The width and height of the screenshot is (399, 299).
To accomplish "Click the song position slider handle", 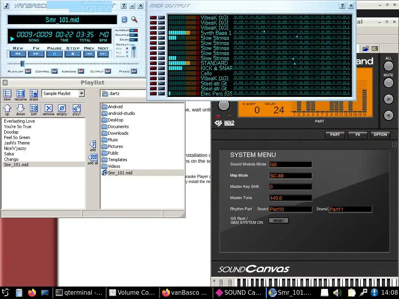I will coord(22,63).
